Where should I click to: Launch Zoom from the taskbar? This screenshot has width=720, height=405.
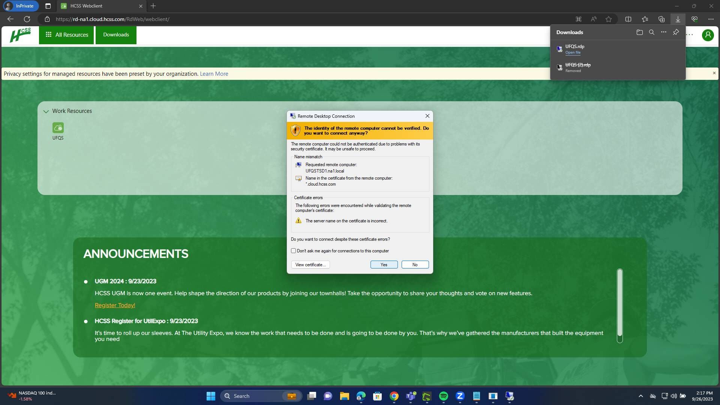coord(460,396)
